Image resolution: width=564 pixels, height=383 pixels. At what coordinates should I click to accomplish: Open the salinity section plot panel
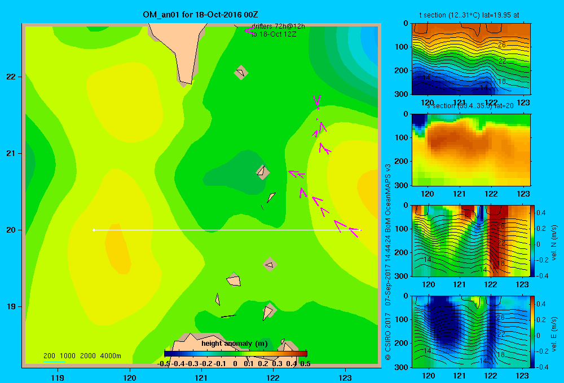(471, 150)
